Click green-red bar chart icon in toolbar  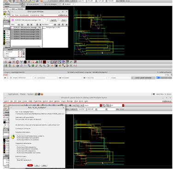point(37,62)
